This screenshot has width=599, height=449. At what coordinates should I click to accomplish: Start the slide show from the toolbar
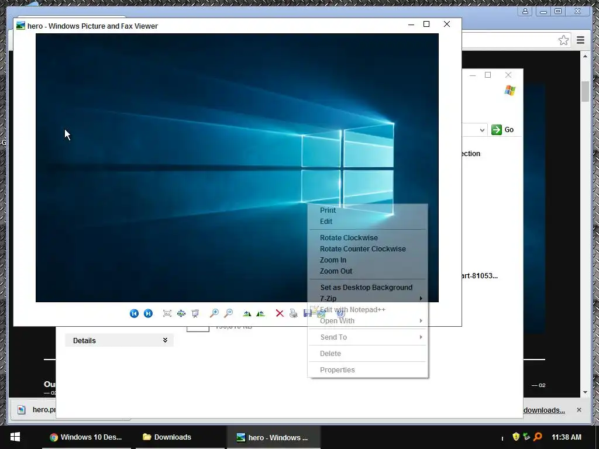(x=195, y=313)
